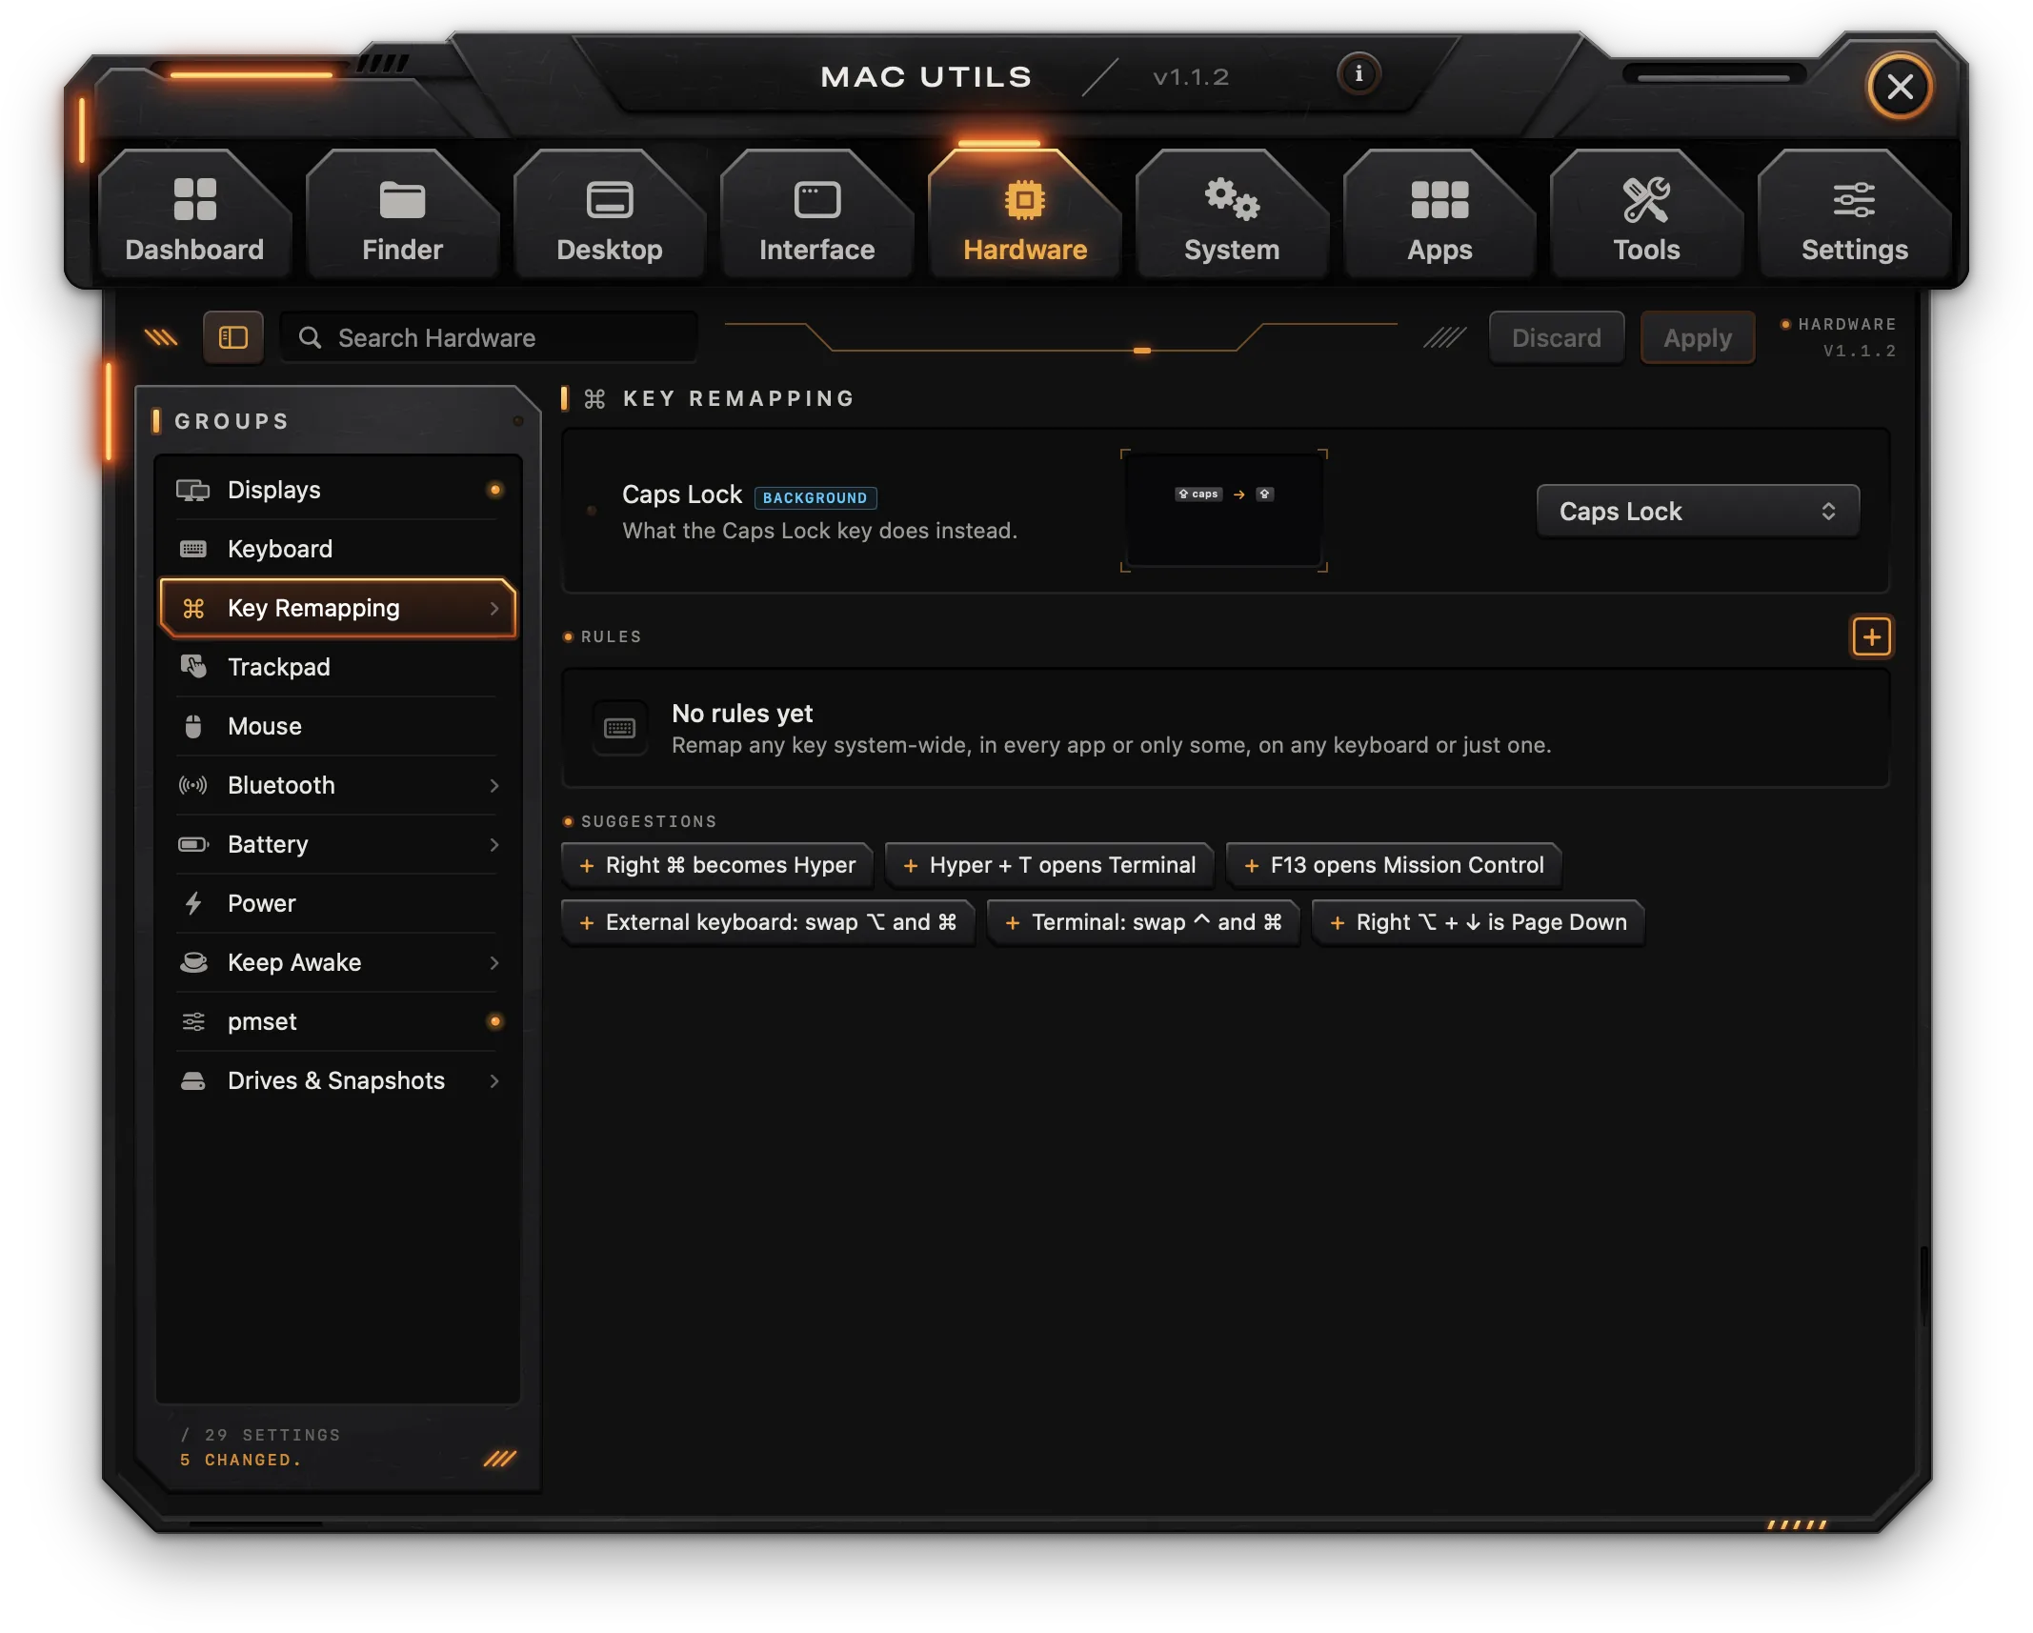
Task: Expand the Battery group chevron
Action: point(494,844)
